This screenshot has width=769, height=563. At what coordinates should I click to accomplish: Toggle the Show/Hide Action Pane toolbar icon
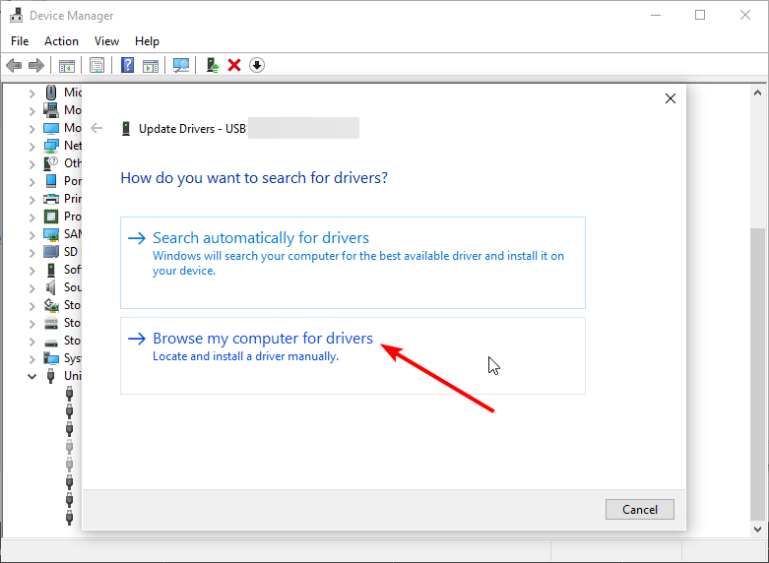(x=151, y=65)
